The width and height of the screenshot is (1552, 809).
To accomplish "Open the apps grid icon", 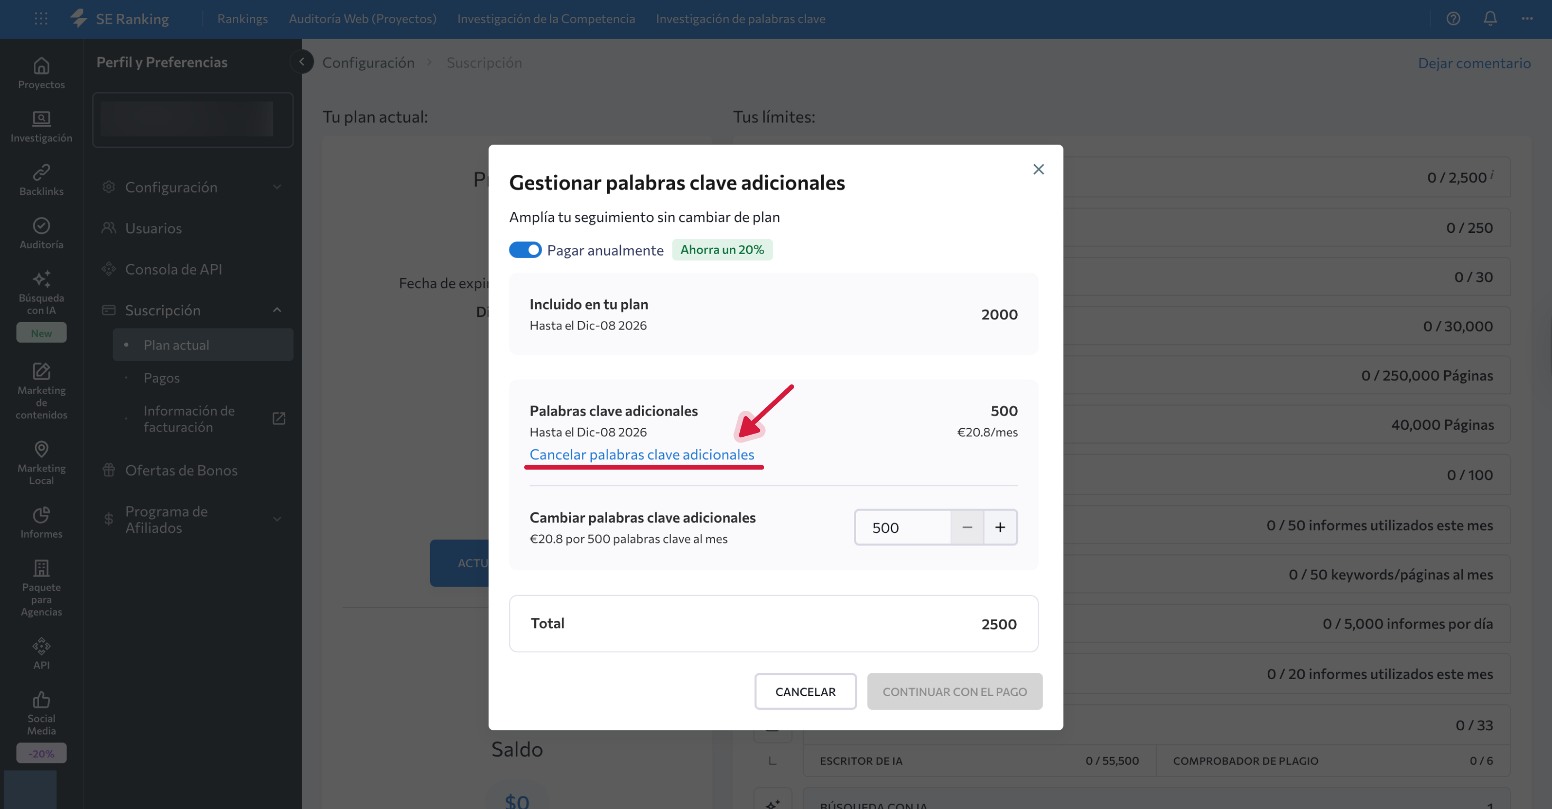I will (41, 18).
